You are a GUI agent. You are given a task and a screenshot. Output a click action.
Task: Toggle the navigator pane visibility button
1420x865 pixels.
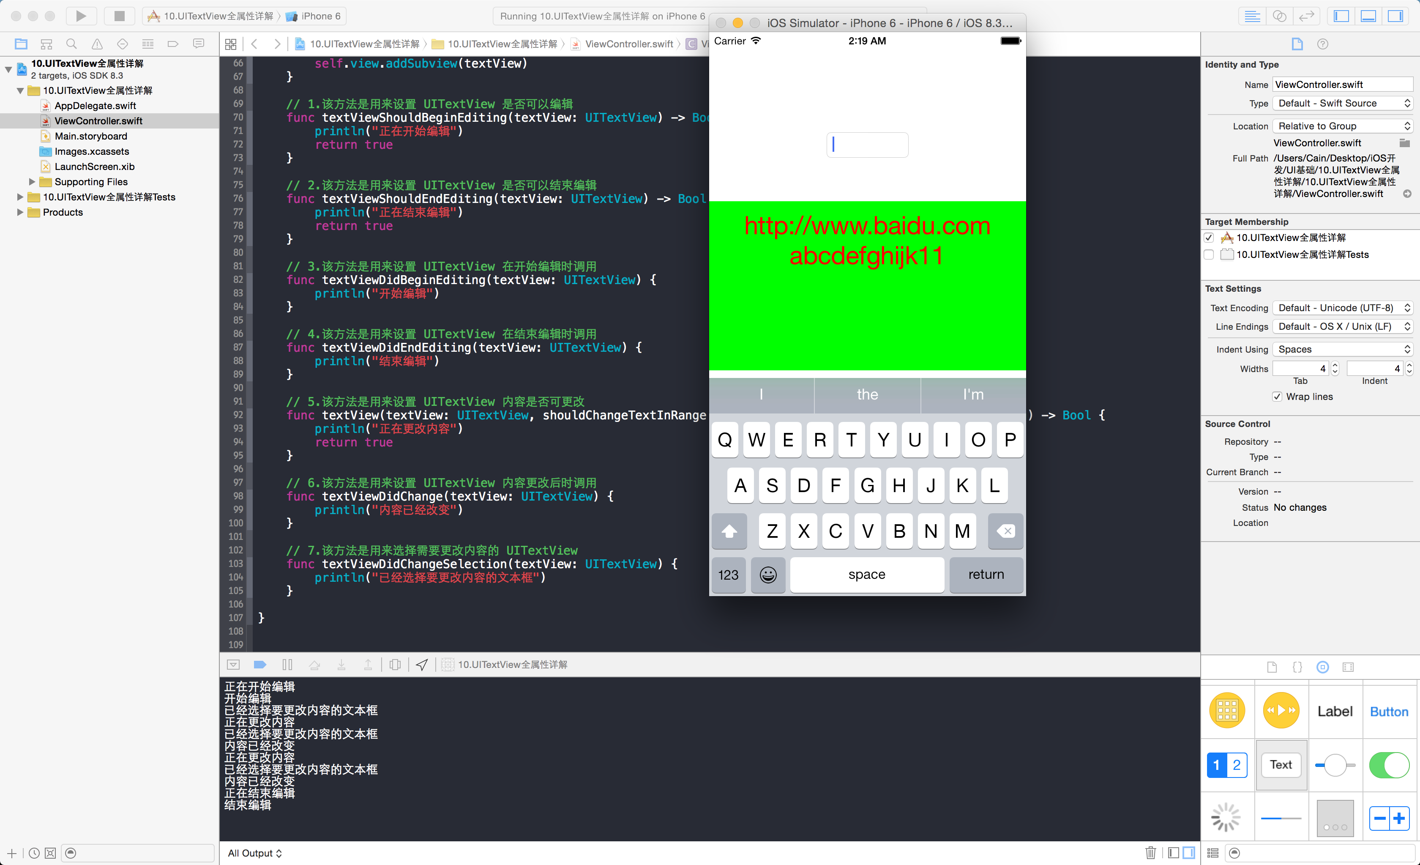click(x=1341, y=16)
